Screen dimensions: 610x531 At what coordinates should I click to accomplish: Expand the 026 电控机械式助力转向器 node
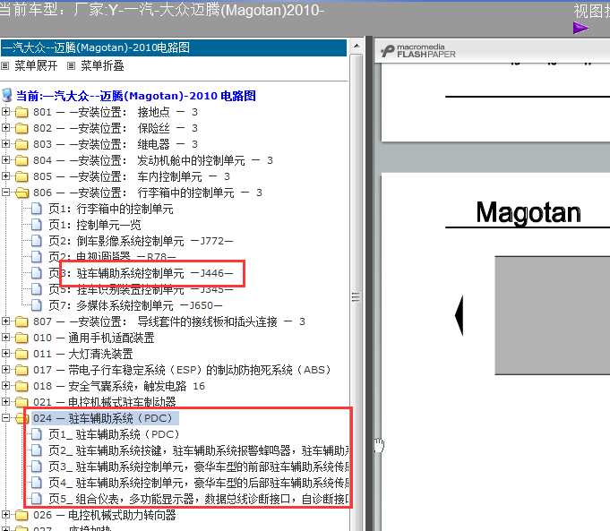[5, 515]
